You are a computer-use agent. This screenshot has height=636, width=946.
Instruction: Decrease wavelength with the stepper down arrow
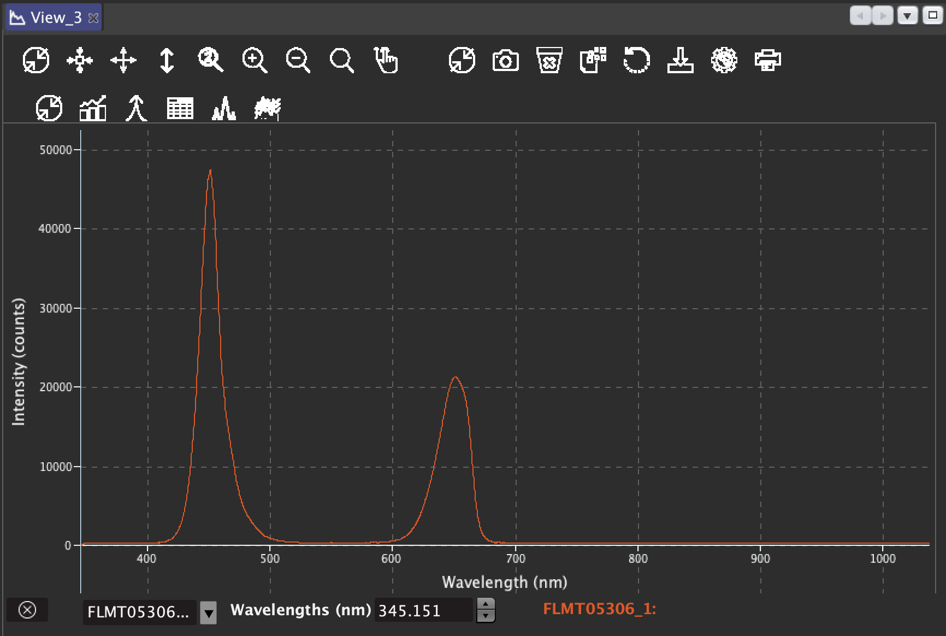[x=486, y=616]
